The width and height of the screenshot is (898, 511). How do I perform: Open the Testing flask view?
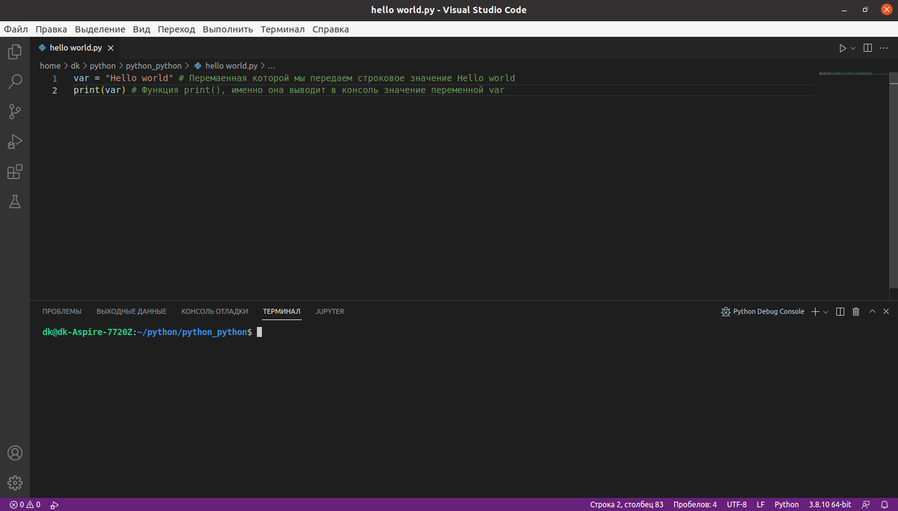[x=14, y=201]
